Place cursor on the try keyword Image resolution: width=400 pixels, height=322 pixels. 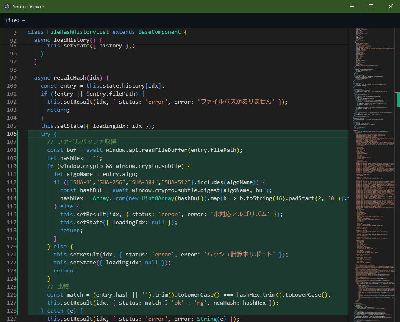tap(45, 134)
